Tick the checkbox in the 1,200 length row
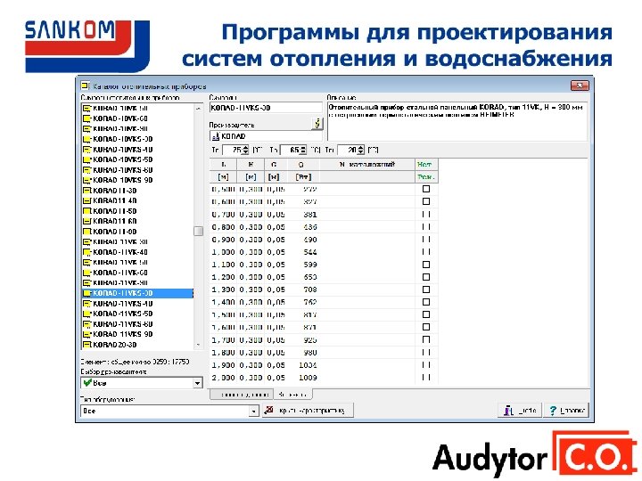This screenshot has width=642, height=481. 426,277
